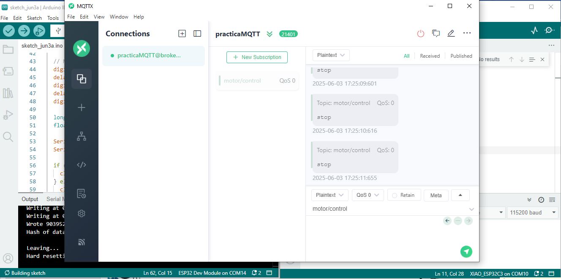
Task: Click XIAO_ESP32C3 on COM10 status
Action: pyautogui.click(x=499, y=274)
